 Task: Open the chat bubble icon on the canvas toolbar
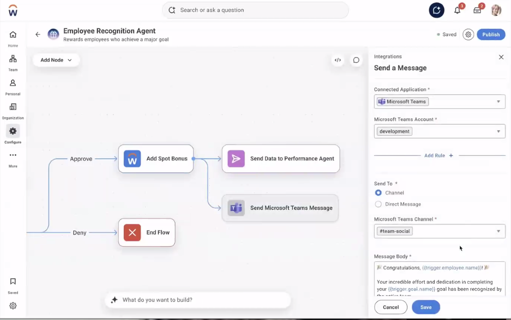(356, 60)
